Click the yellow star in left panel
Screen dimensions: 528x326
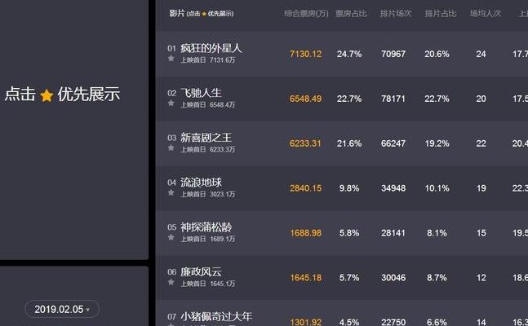pyautogui.click(x=47, y=95)
